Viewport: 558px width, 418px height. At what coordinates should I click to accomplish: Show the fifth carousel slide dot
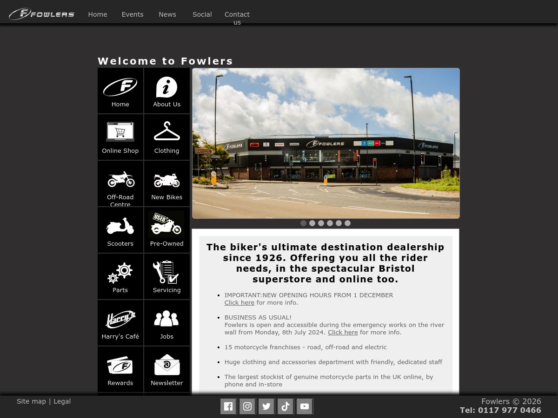click(339, 223)
